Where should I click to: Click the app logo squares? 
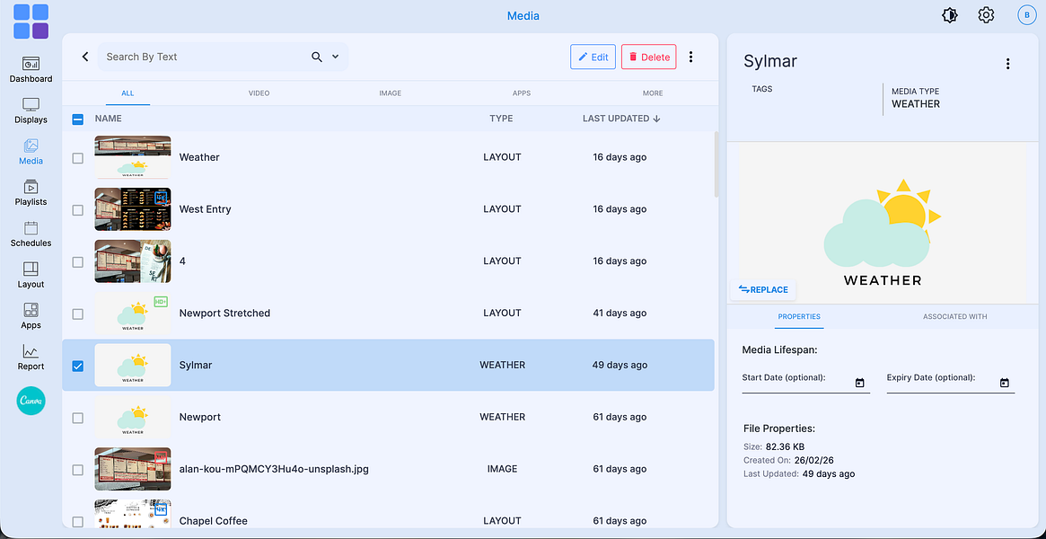click(x=31, y=21)
